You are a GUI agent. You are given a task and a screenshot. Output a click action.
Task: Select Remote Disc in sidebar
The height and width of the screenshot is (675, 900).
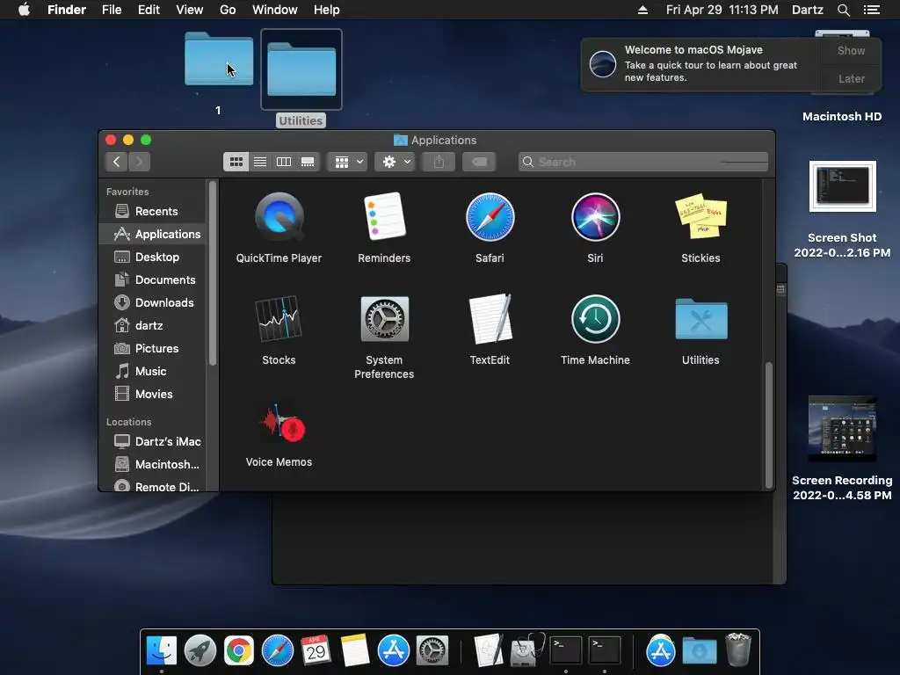point(152,485)
